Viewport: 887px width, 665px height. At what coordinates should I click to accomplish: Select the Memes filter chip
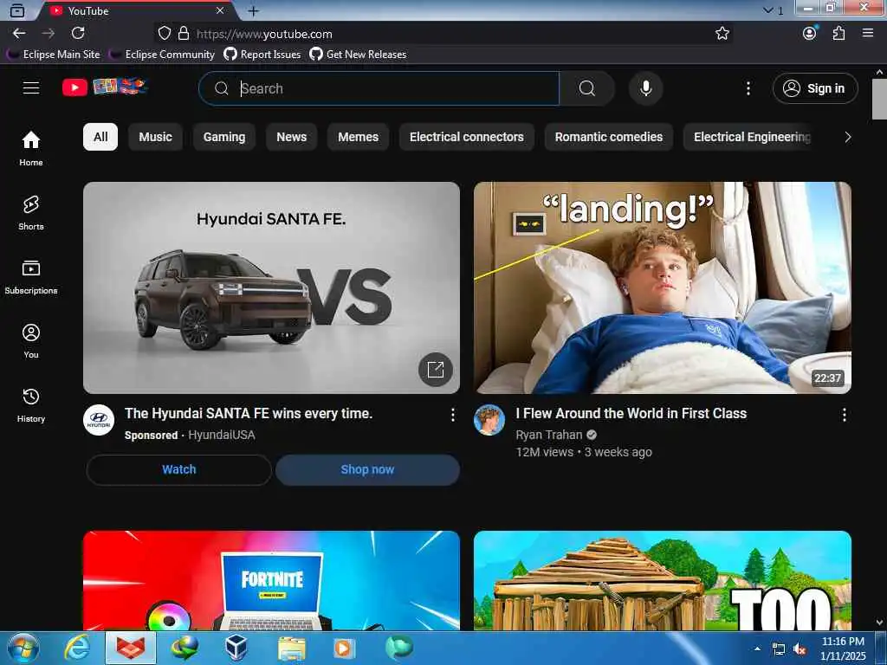(358, 137)
